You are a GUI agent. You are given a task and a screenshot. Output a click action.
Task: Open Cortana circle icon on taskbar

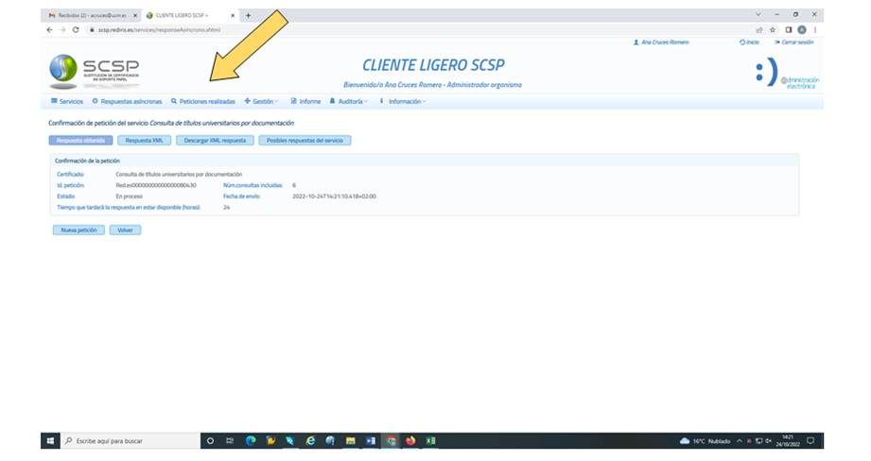210,441
